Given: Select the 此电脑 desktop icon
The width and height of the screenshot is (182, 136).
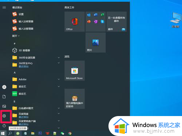Looking at the screenshot, I should point(175,20).
